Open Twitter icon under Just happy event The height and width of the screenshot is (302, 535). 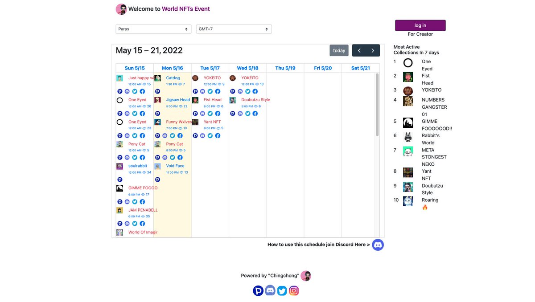135,91
